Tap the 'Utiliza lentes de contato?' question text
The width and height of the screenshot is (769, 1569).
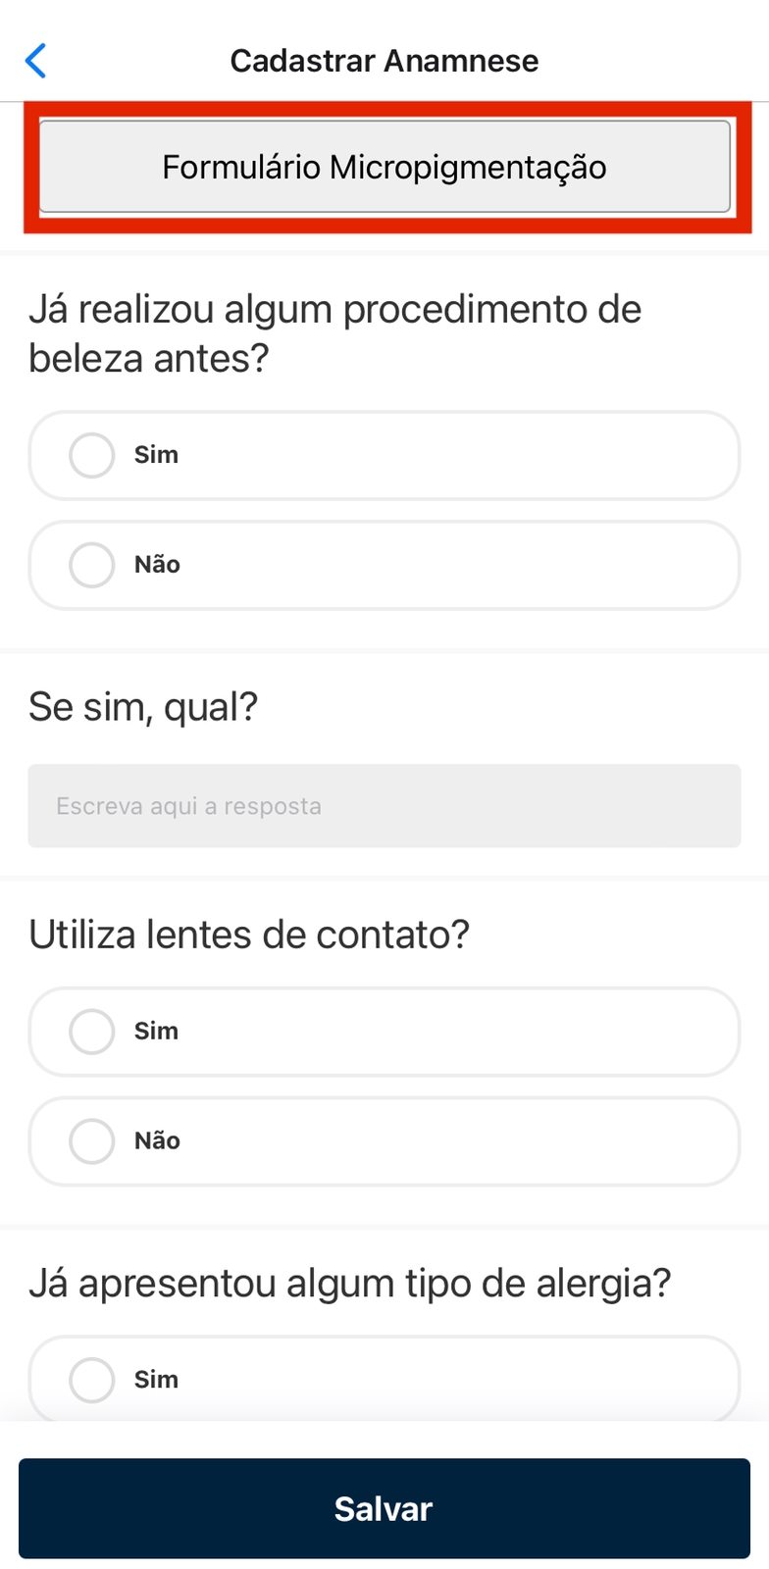coord(249,935)
